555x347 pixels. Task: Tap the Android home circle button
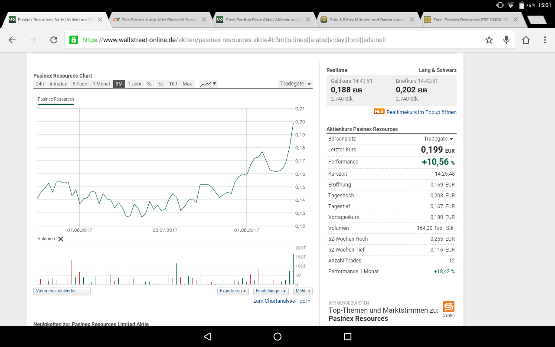(x=277, y=337)
